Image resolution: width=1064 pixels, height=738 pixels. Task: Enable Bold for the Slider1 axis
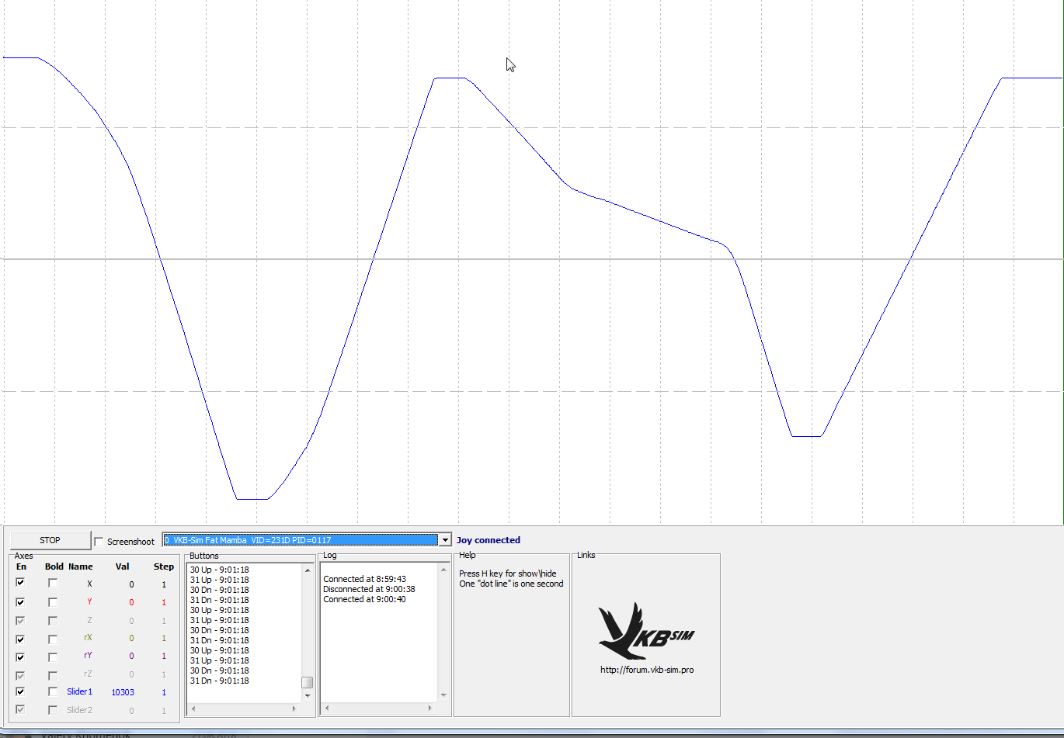pos(53,691)
